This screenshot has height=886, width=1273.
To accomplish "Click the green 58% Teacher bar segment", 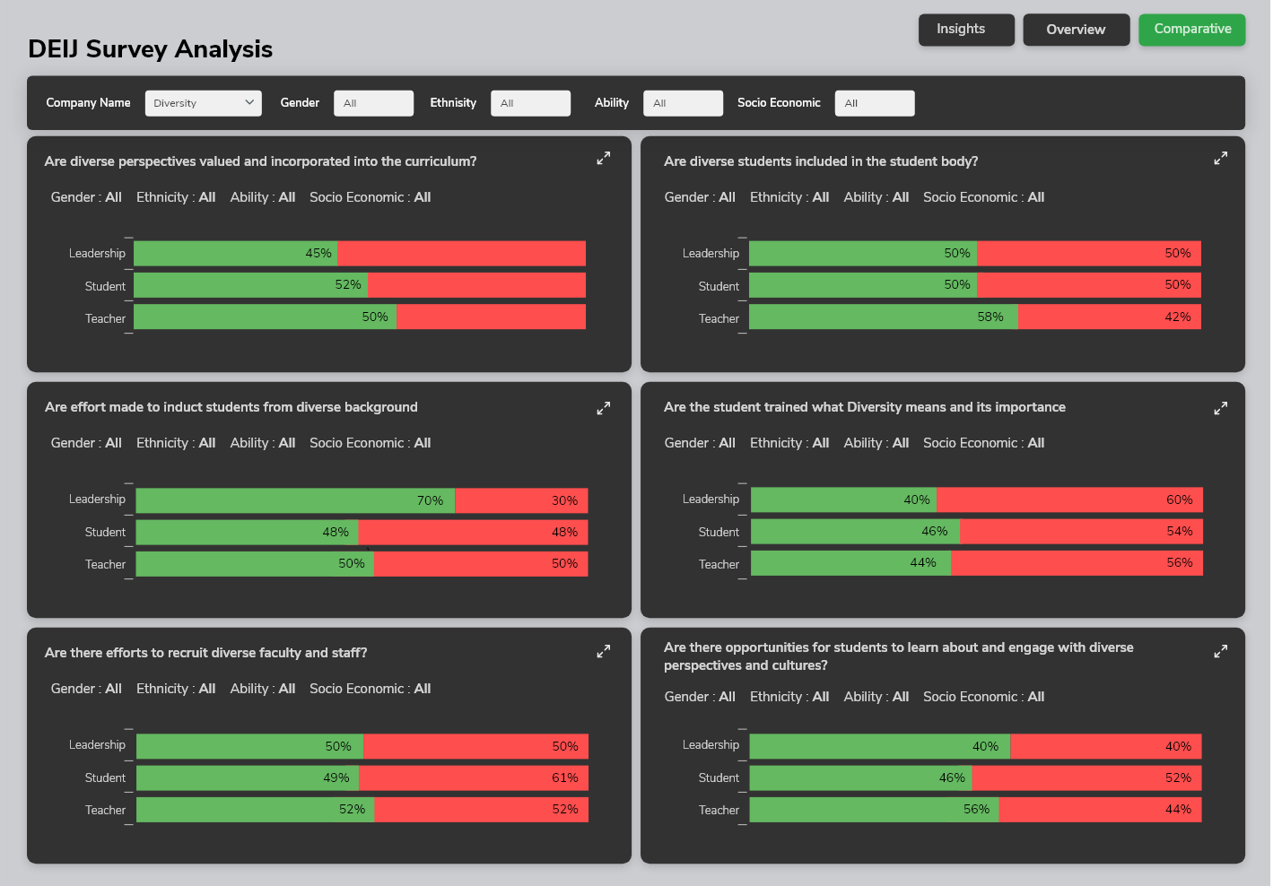I will pyautogui.click(x=884, y=317).
